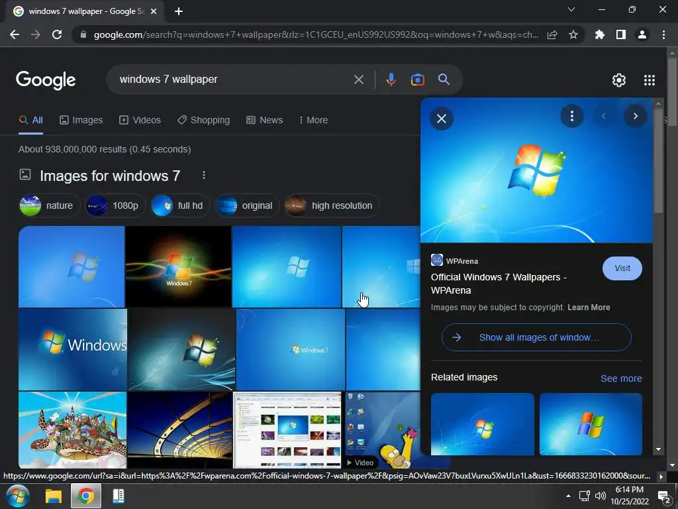Open the Homer Simpson video thumbnail
The width and height of the screenshot is (678, 509).
383,429
